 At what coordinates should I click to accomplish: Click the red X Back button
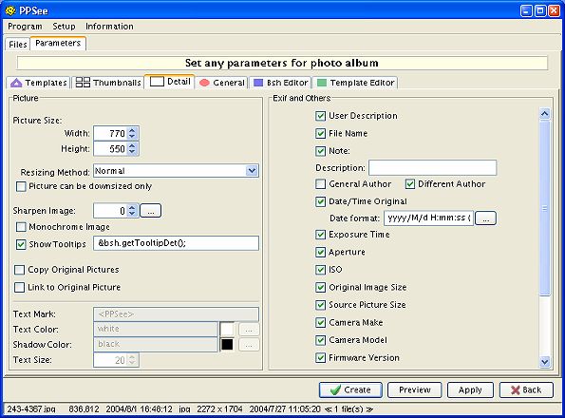coord(526,389)
